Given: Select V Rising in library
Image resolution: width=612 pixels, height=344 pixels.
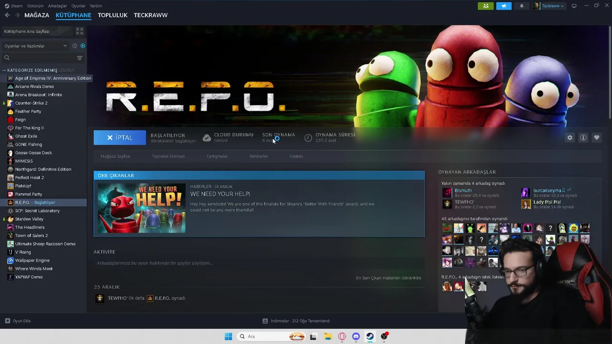Looking at the screenshot, I should 23,252.
